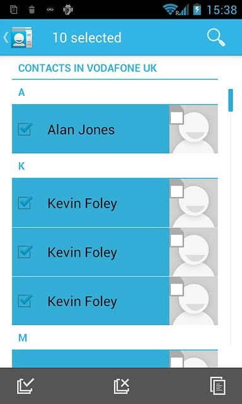
Task: Open the battery charging status icon
Action: (197, 9)
